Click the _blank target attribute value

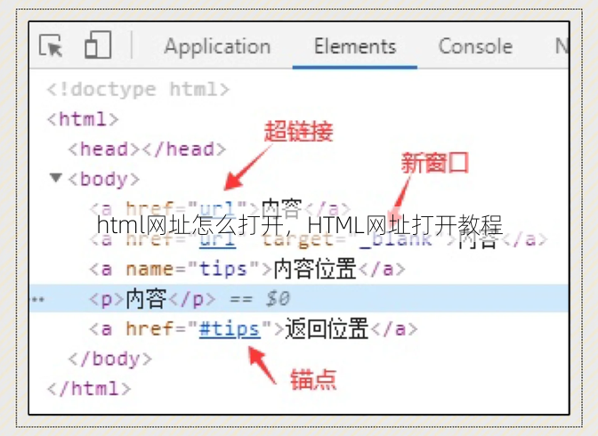click(x=396, y=240)
